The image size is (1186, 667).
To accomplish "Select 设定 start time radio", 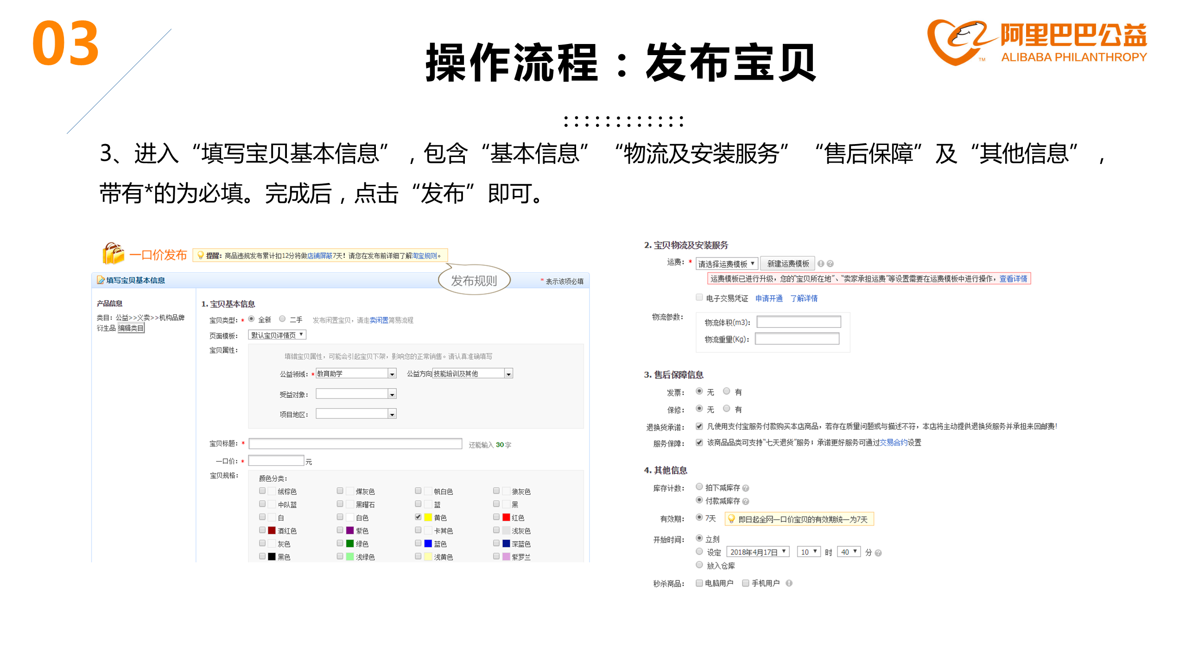I will 699,551.
